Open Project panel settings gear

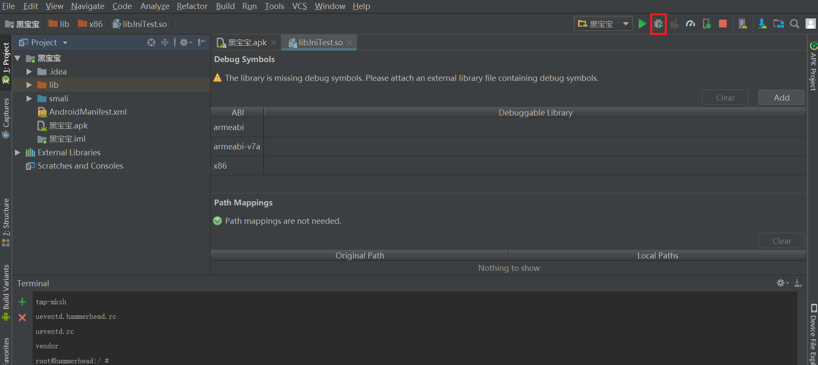tap(185, 42)
